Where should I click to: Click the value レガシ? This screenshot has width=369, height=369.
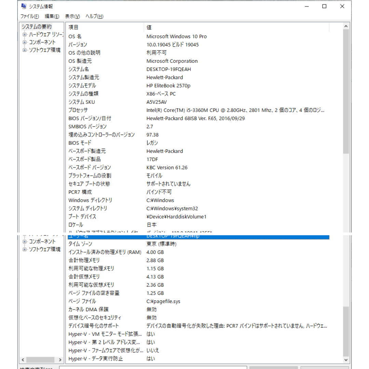pos(152,143)
